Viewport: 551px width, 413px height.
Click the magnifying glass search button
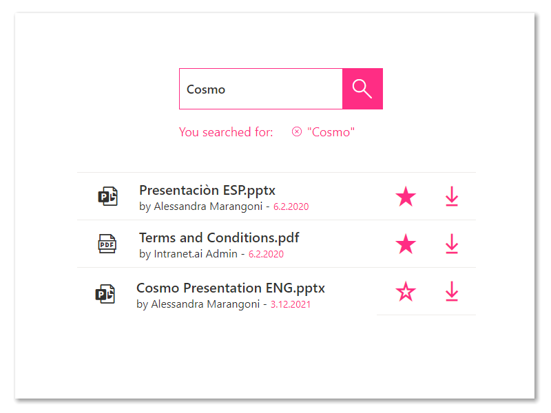click(362, 89)
